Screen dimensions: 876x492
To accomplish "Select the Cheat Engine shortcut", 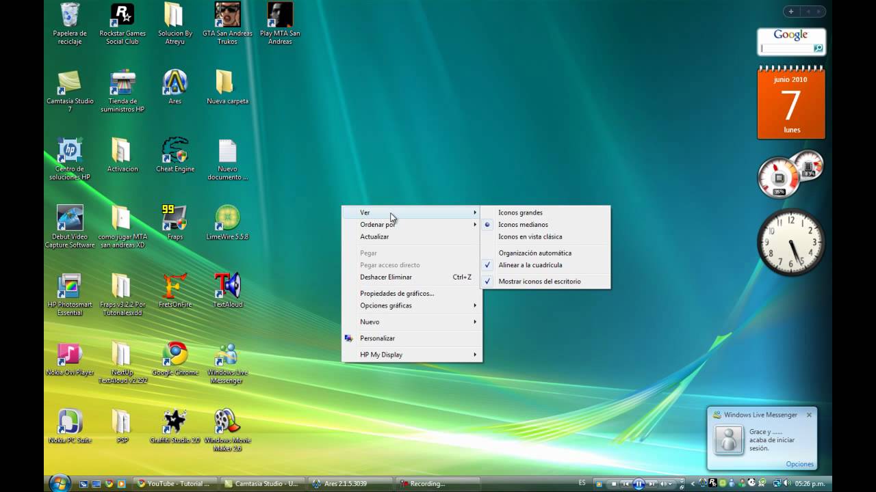I will click(175, 154).
